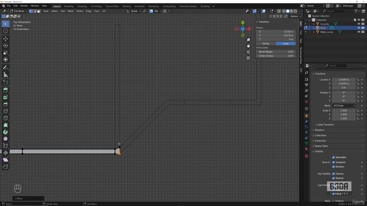Choose the Rotate tool
The width and height of the screenshot is (367, 206).
tap(5, 46)
